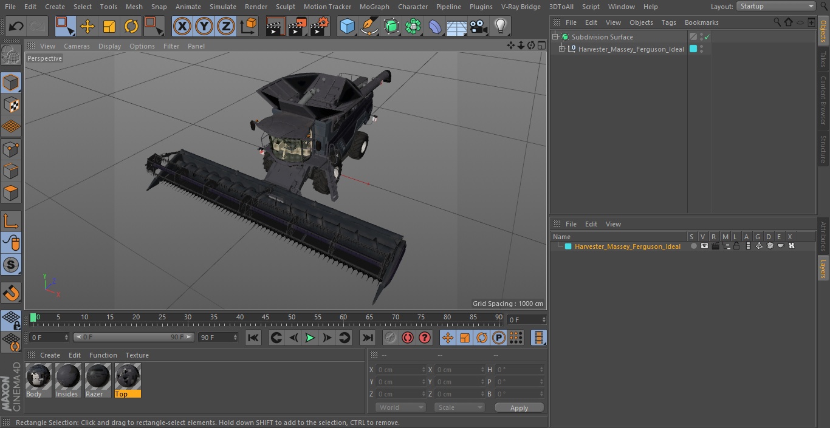Switch to the Layers side tab
The height and width of the screenshot is (428, 830).
tap(823, 268)
